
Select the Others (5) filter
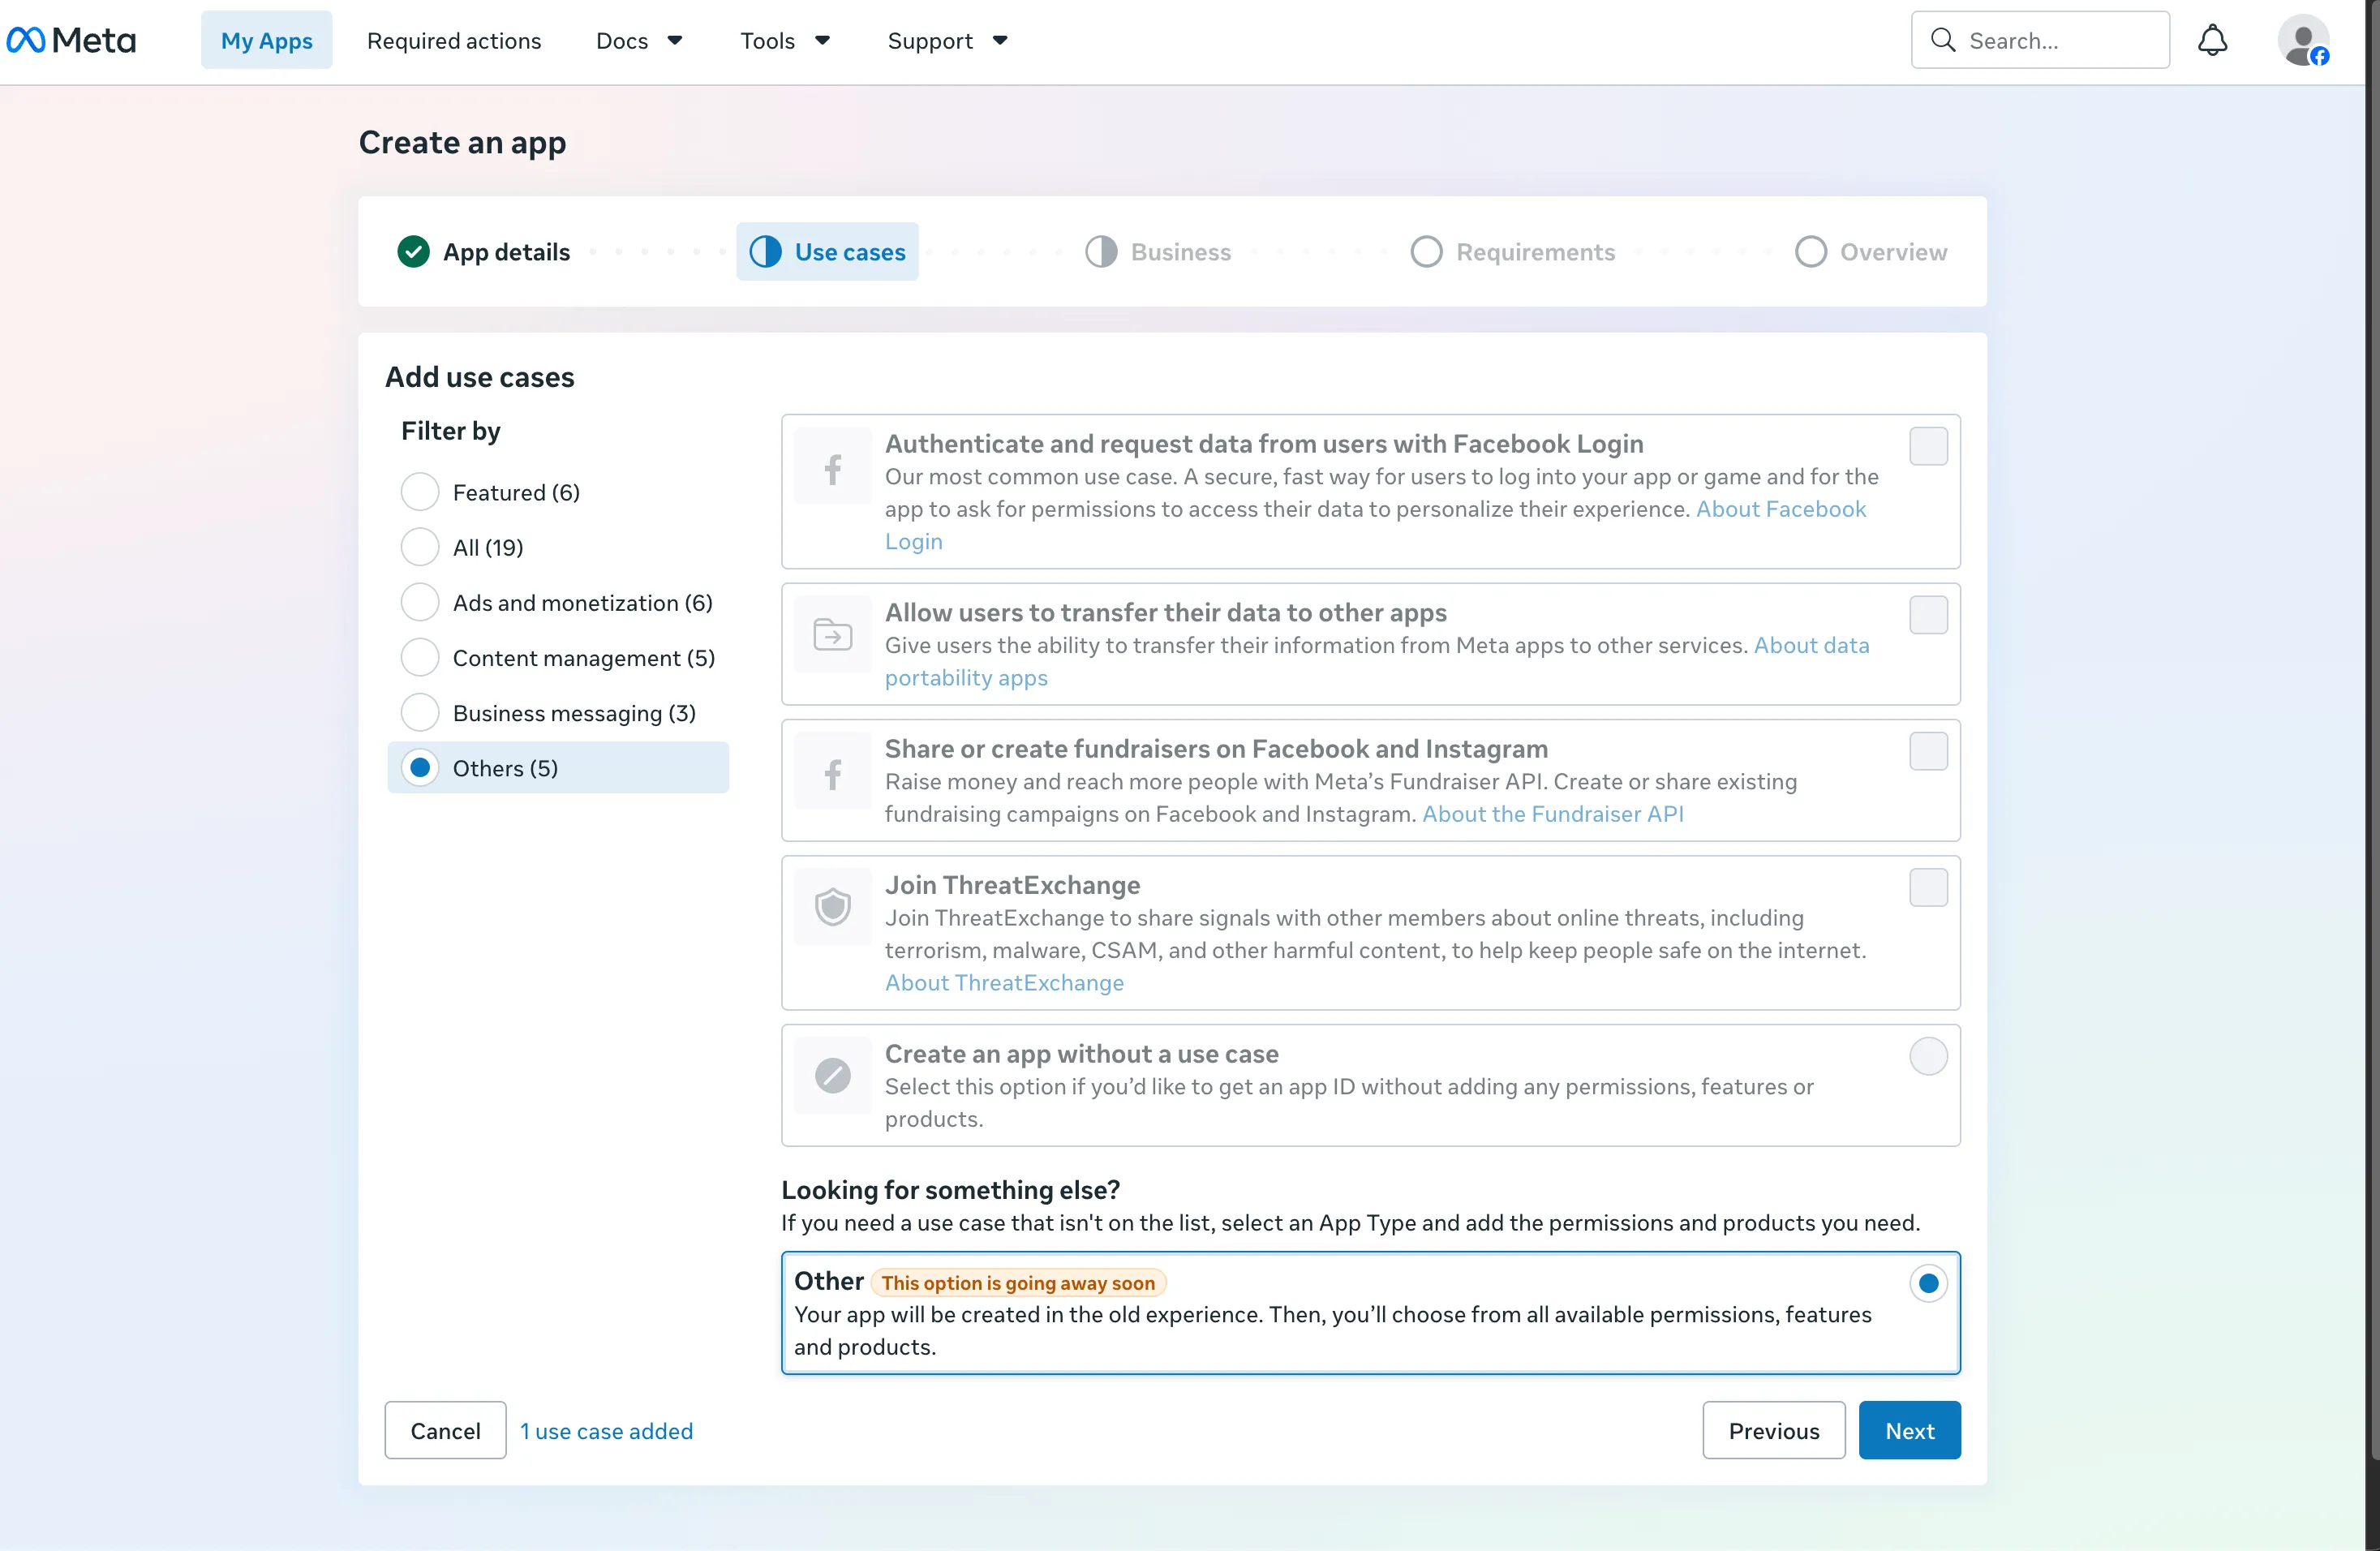(558, 767)
